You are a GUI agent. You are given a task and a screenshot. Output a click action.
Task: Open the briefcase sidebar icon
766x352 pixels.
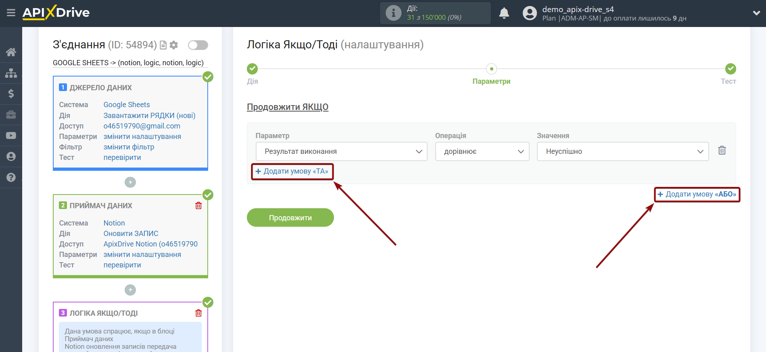tap(11, 115)
